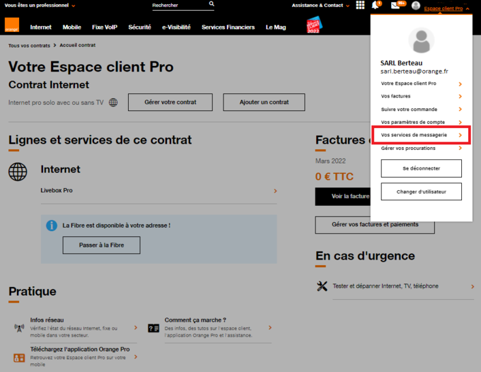481x372 pixels.
Task: Select Vos paramètres de compte entry
Action: tap(421, 123)
